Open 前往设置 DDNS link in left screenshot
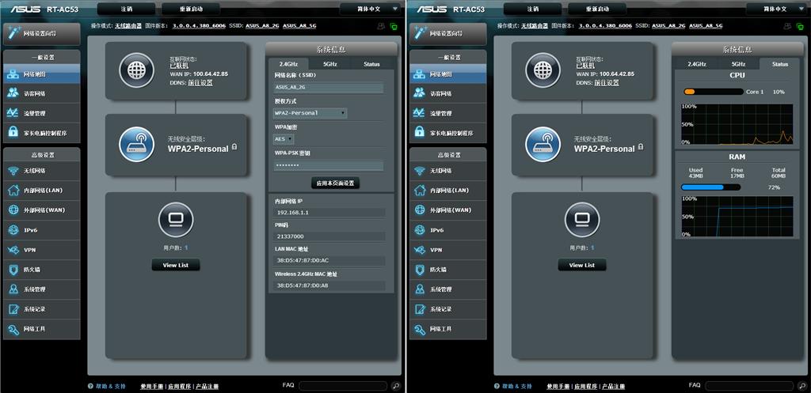 click(200, 82)
